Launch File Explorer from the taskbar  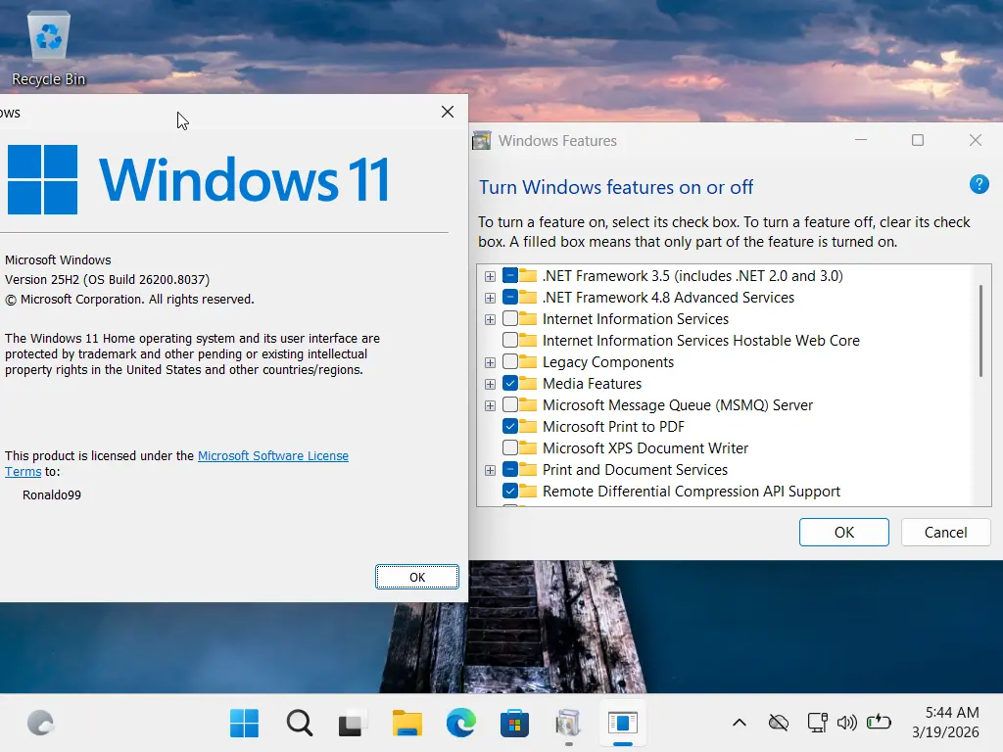click(x=406, y=724)
